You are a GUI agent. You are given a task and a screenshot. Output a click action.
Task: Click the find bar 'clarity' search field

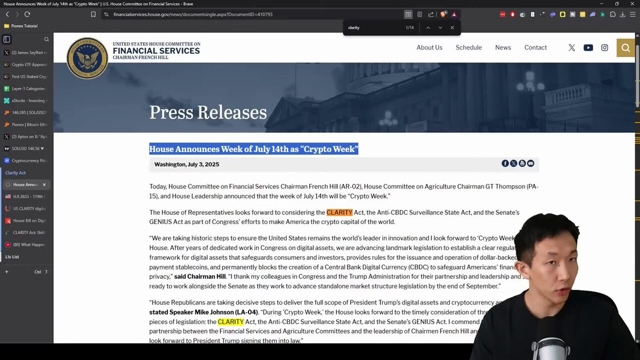373,28
